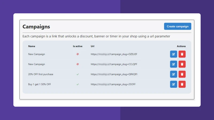This screenshot has width=214, height=120.
Task: Click the inactive icon for slug OZEUEF row
Action: [78, 54]
